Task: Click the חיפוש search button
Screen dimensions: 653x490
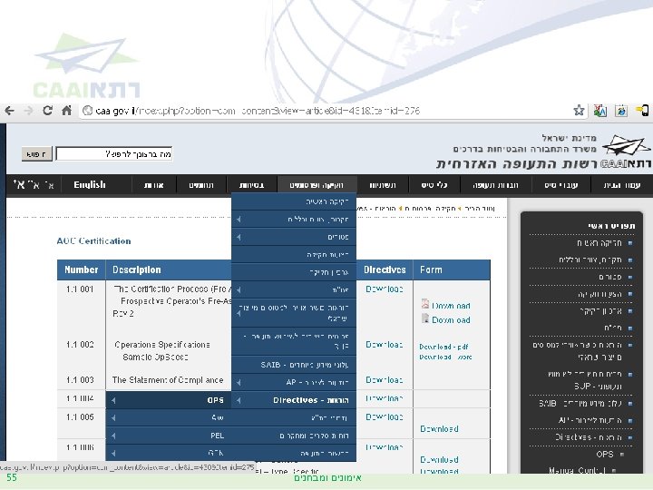Action: 36,153
